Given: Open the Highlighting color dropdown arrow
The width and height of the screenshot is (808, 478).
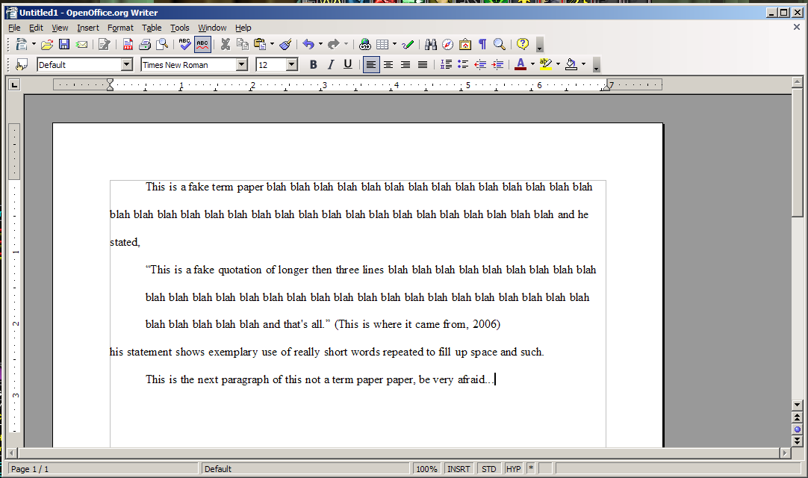Looking at the screenshot, I should point(558,65).
